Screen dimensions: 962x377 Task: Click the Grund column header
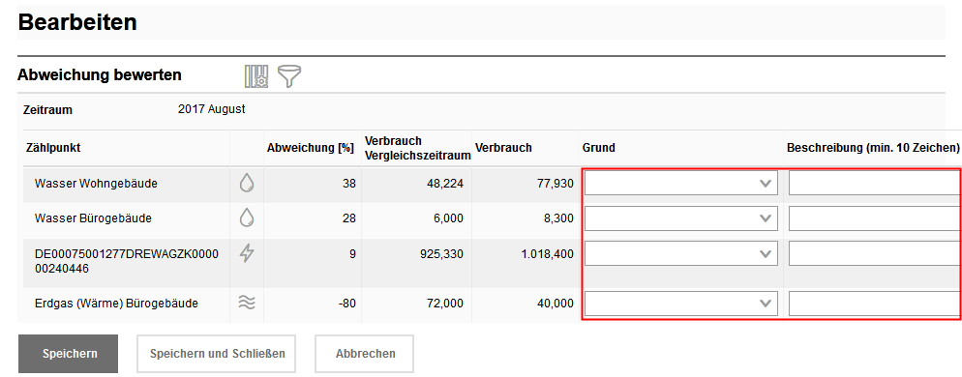click(x=599, y=148)
